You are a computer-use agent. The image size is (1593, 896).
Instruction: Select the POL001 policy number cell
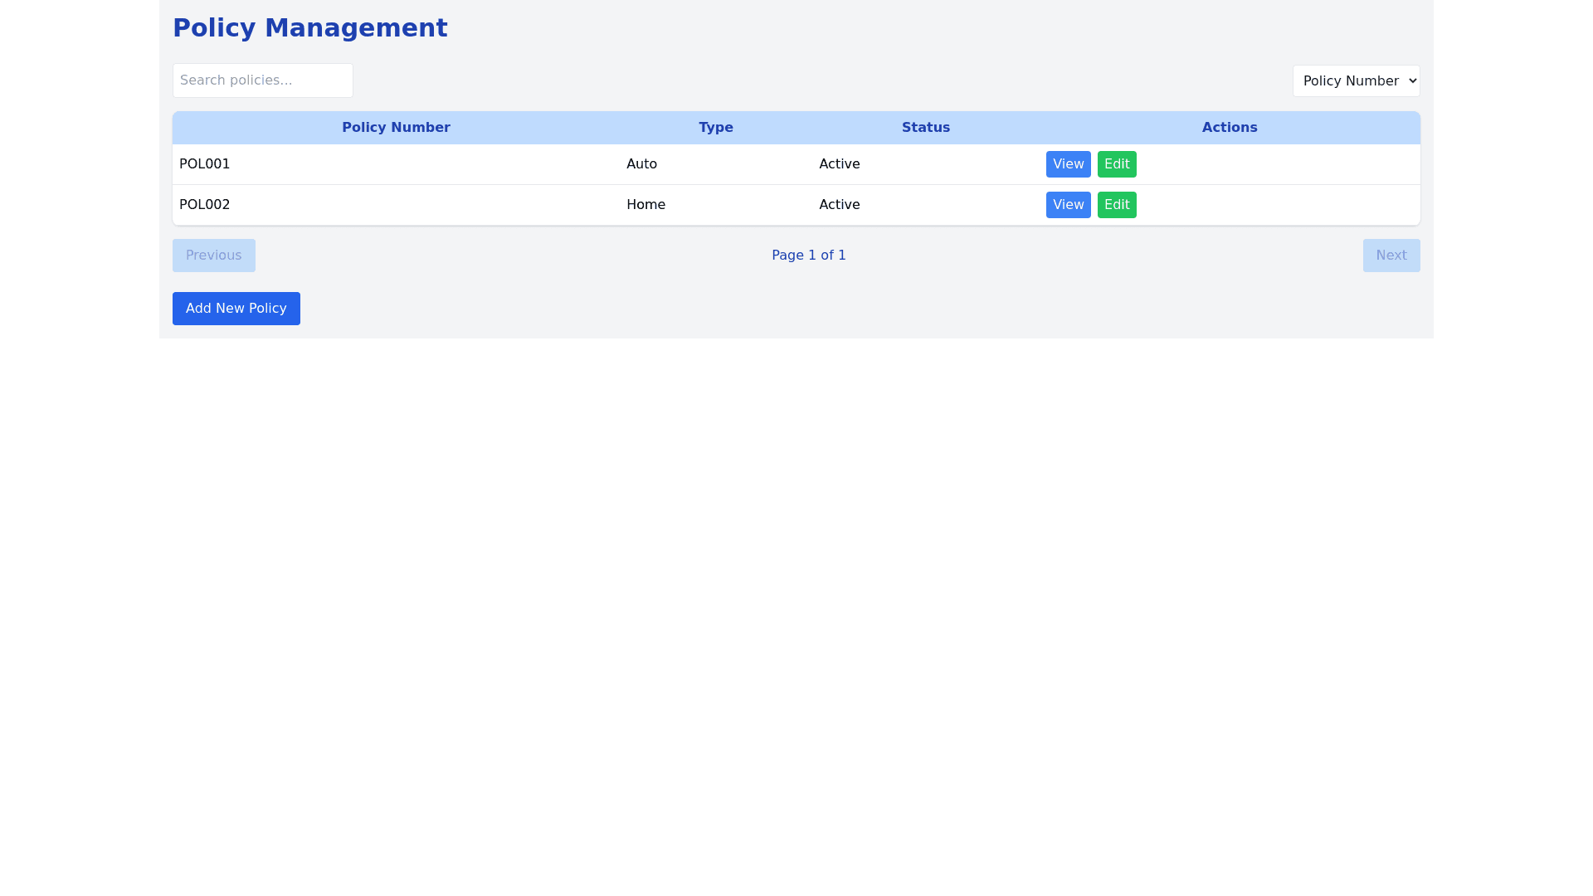[205, 164]
